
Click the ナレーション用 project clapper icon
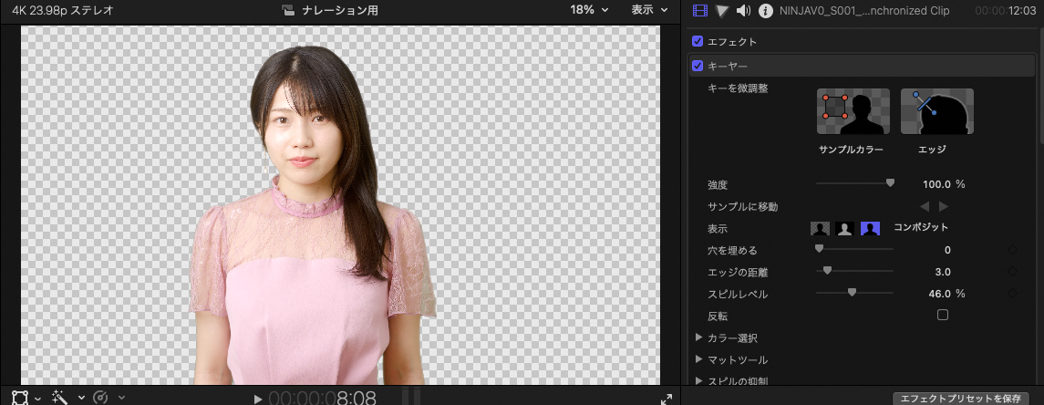pyautogui.click(x=287, y=11)
